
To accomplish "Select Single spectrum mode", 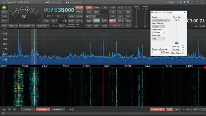I will [x=28, y=110].
